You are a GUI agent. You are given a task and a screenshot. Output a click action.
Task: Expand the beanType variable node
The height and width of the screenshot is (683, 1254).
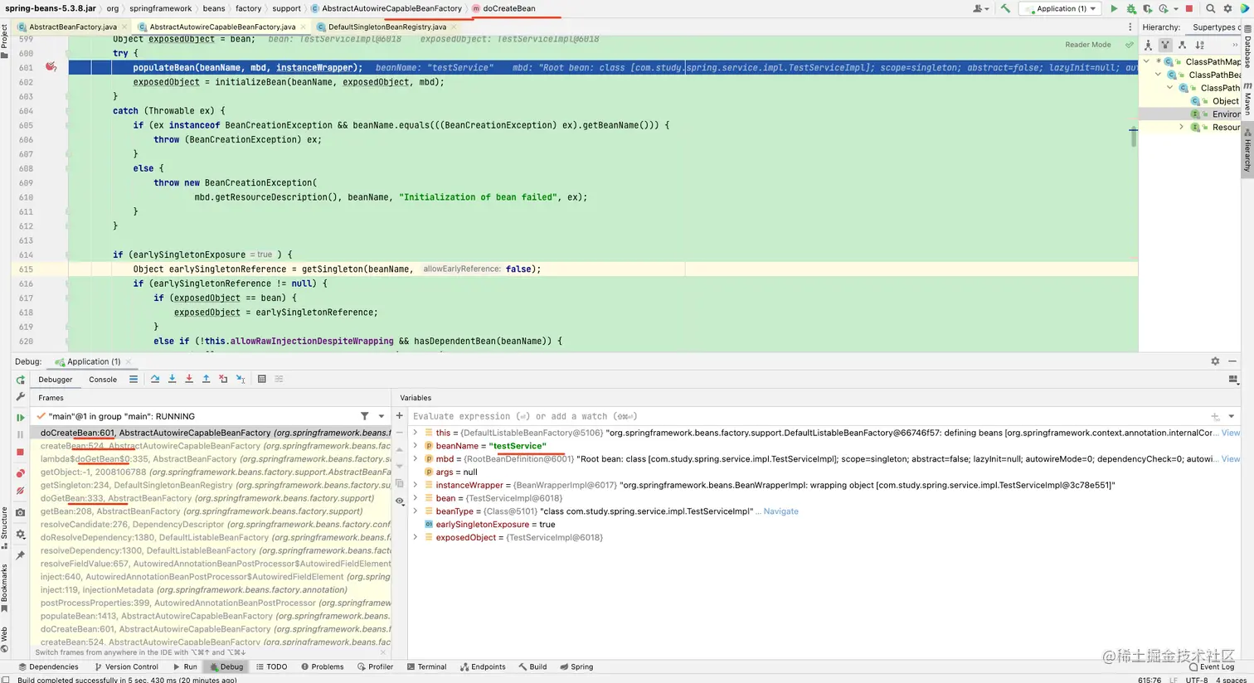click(x=416, y=511)
